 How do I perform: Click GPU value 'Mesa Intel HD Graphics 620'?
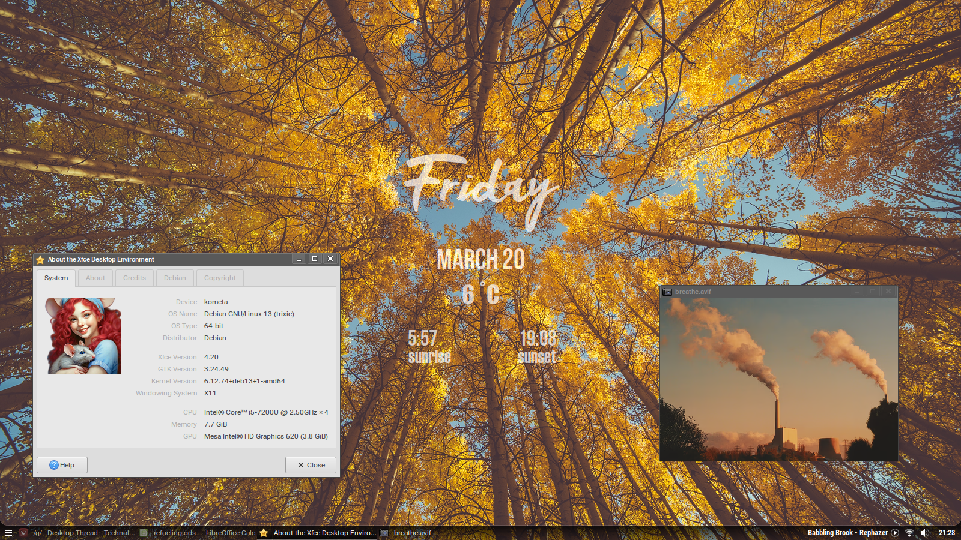[266, 436]
